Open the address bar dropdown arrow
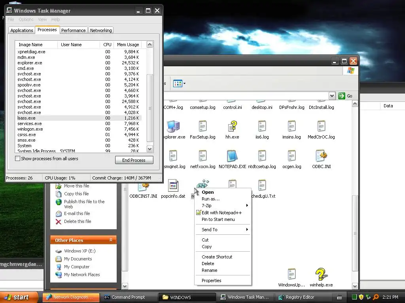Viewport: 405px width, 303px height. [332, 96]
